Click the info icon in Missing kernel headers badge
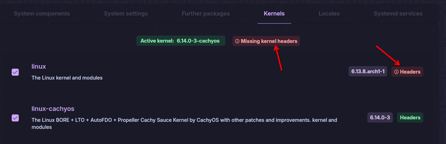Viewport: 446px width, 144px height. (237, 41)
